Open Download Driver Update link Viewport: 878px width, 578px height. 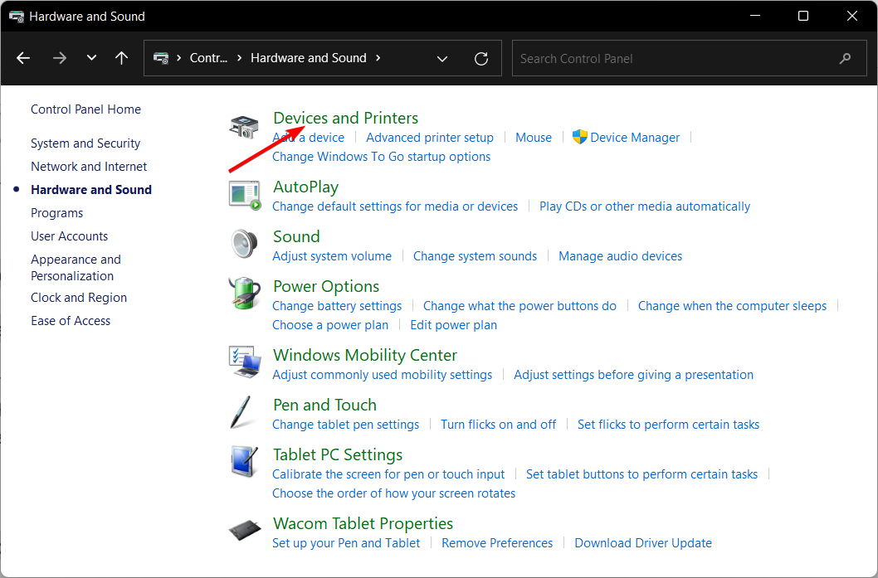point(643,542)
